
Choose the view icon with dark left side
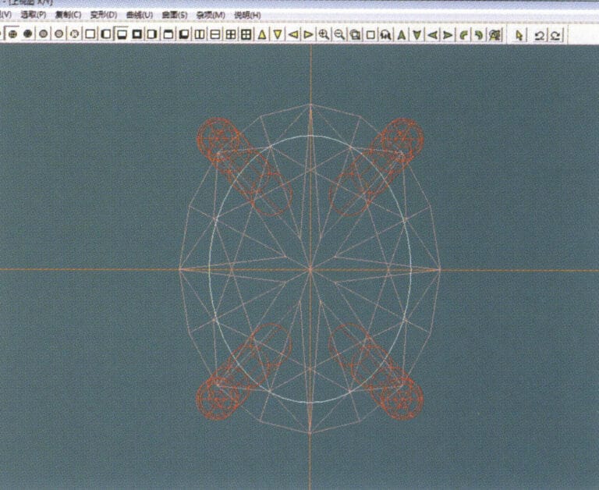coord(106,34)
